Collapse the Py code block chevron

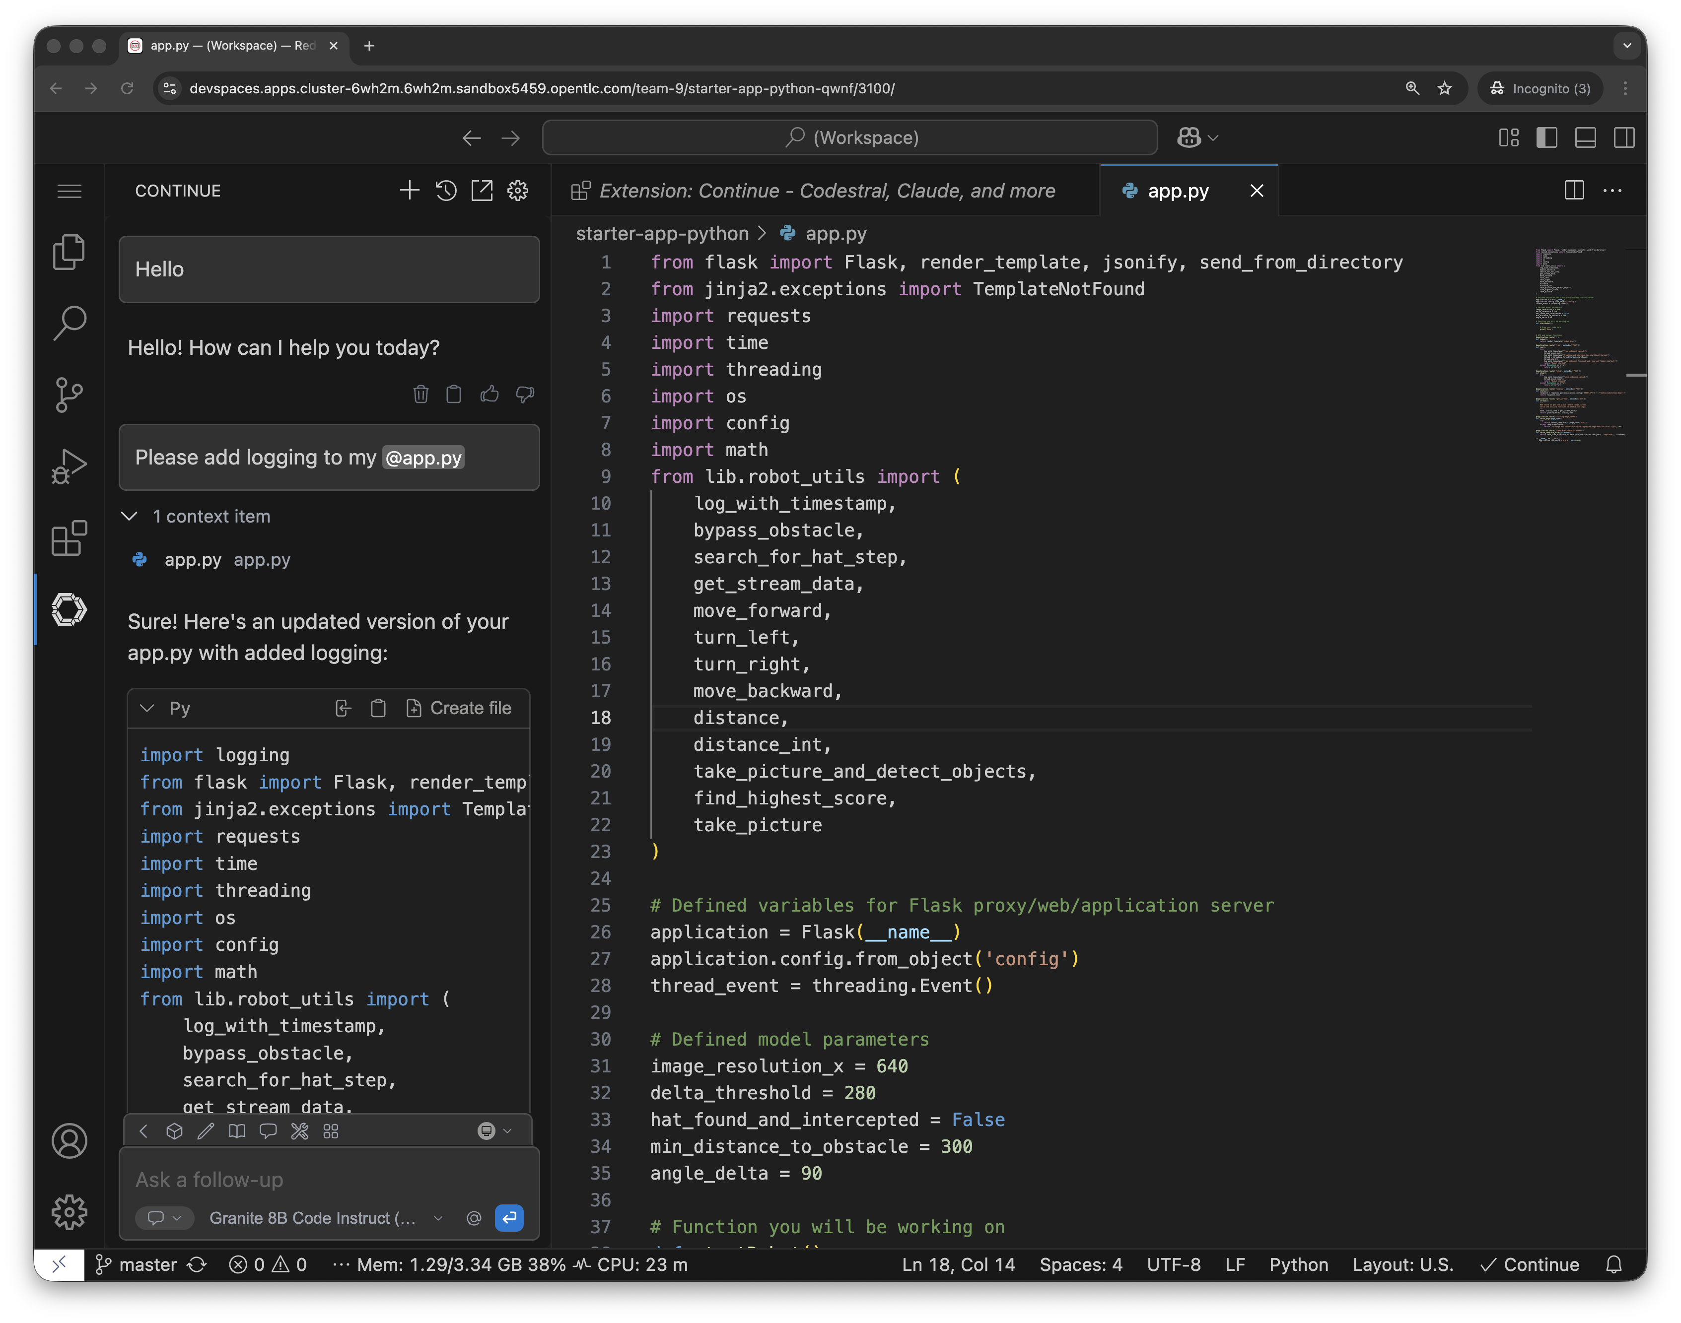146,708
